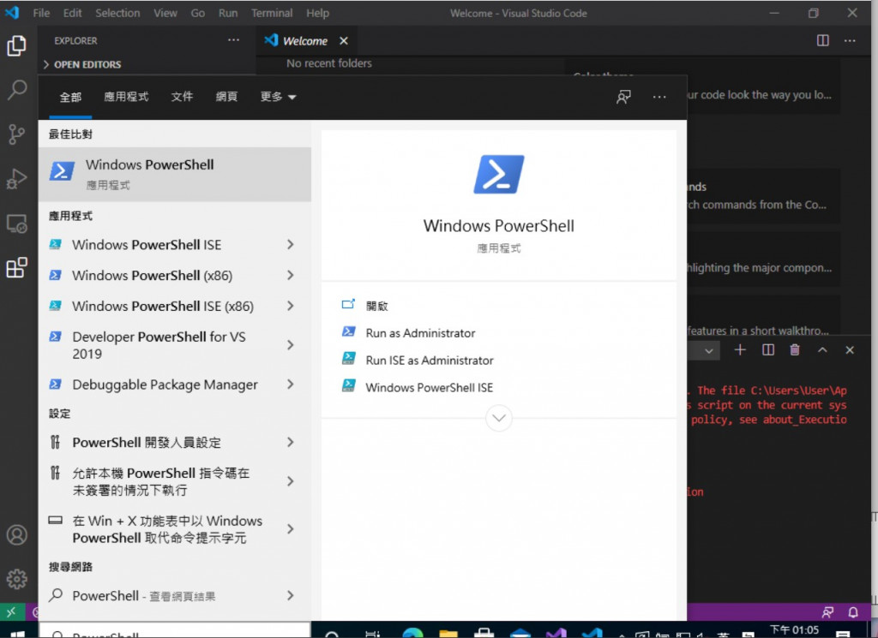Expand arrow for 允許本機 PowerShell 指令碼 setting
The width and height of the screenshot is (878, 638).
(x=290, y=481)
